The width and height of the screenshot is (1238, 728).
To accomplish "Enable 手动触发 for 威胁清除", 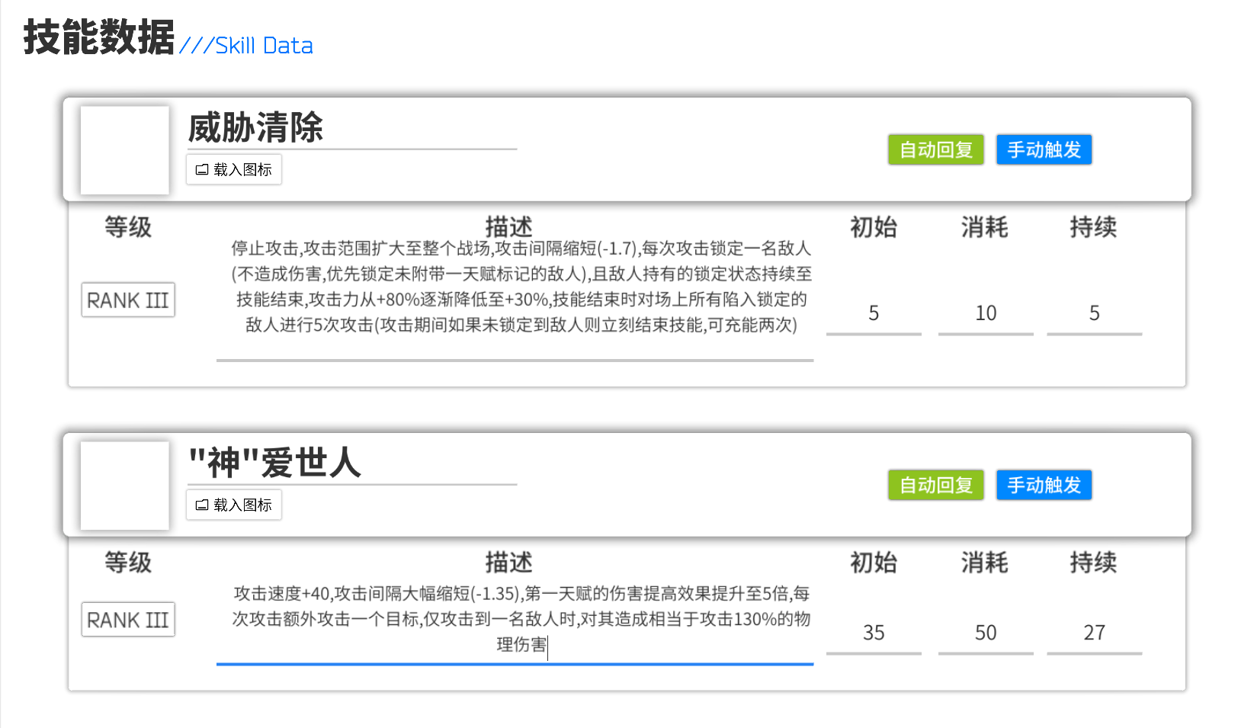I will 1044,149.
